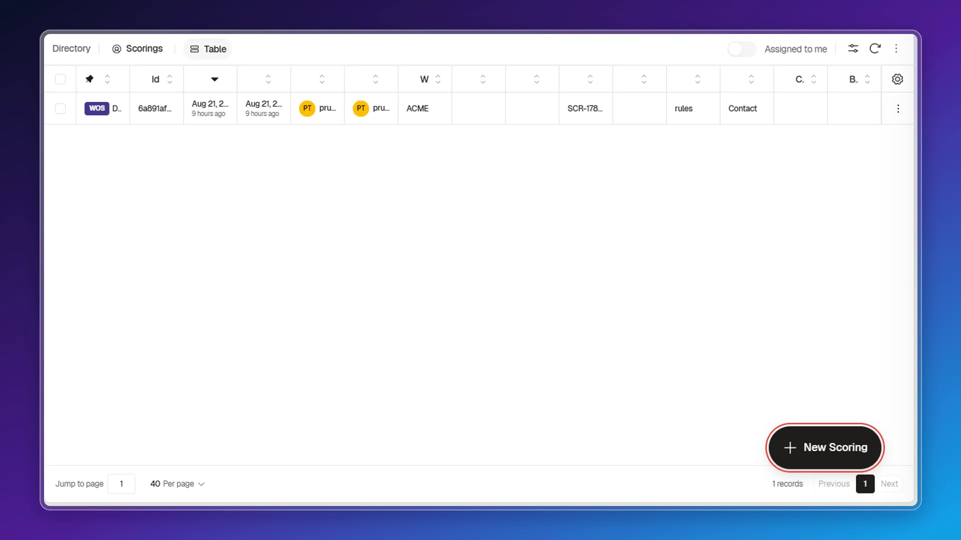
Task: Open the row actions three-dot menu
Action: pyautogui.click(x=898, y=108)
